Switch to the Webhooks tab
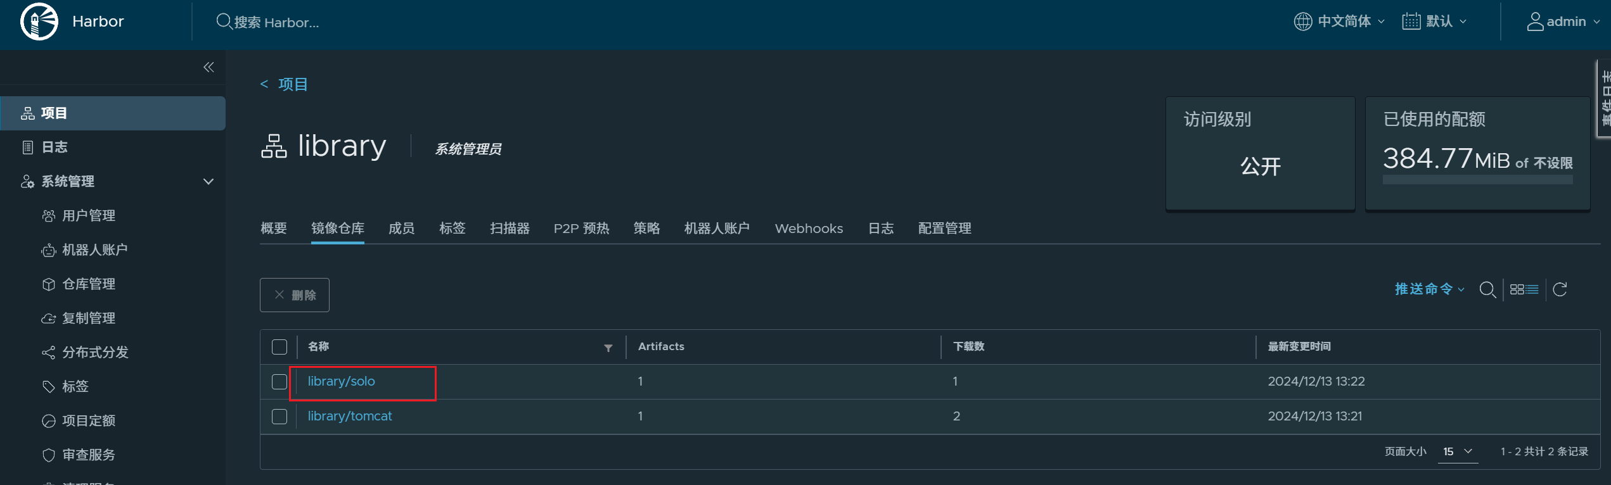 tap(809, 229)
